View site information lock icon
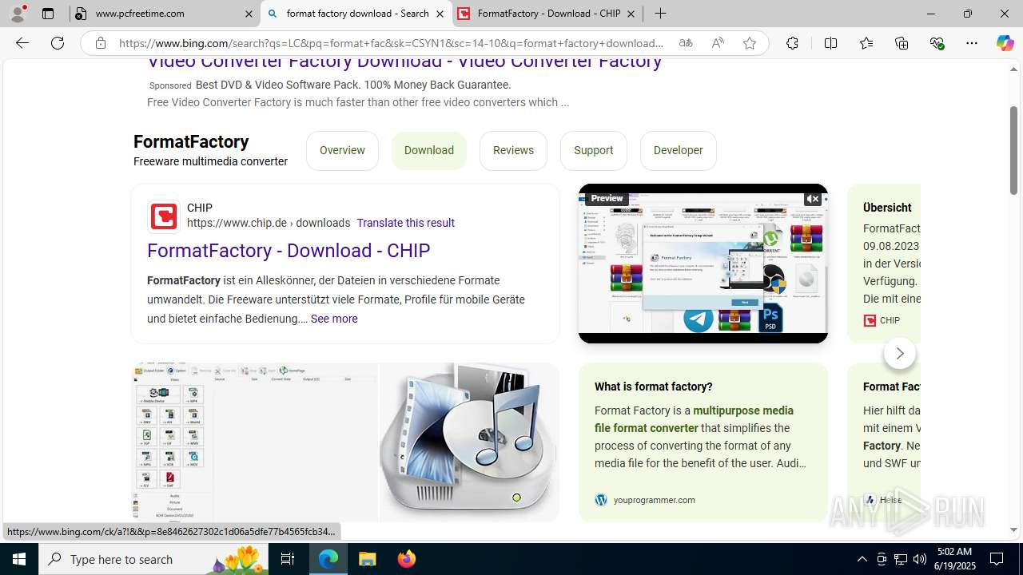 click(100, 43)
